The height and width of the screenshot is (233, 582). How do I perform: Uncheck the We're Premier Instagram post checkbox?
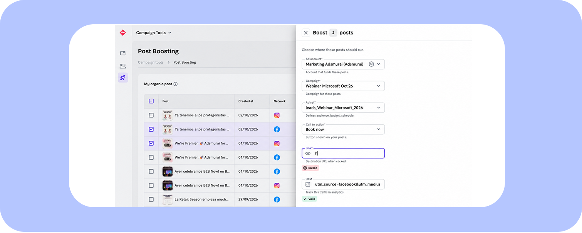pyautogui.click(x=151, y=144)
